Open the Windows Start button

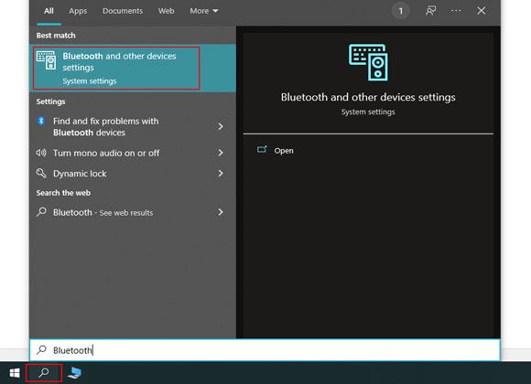[15, 373]
